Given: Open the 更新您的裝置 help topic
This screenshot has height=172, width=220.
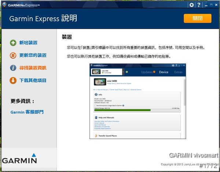Looking at the screenshot, I should (33, 55).
